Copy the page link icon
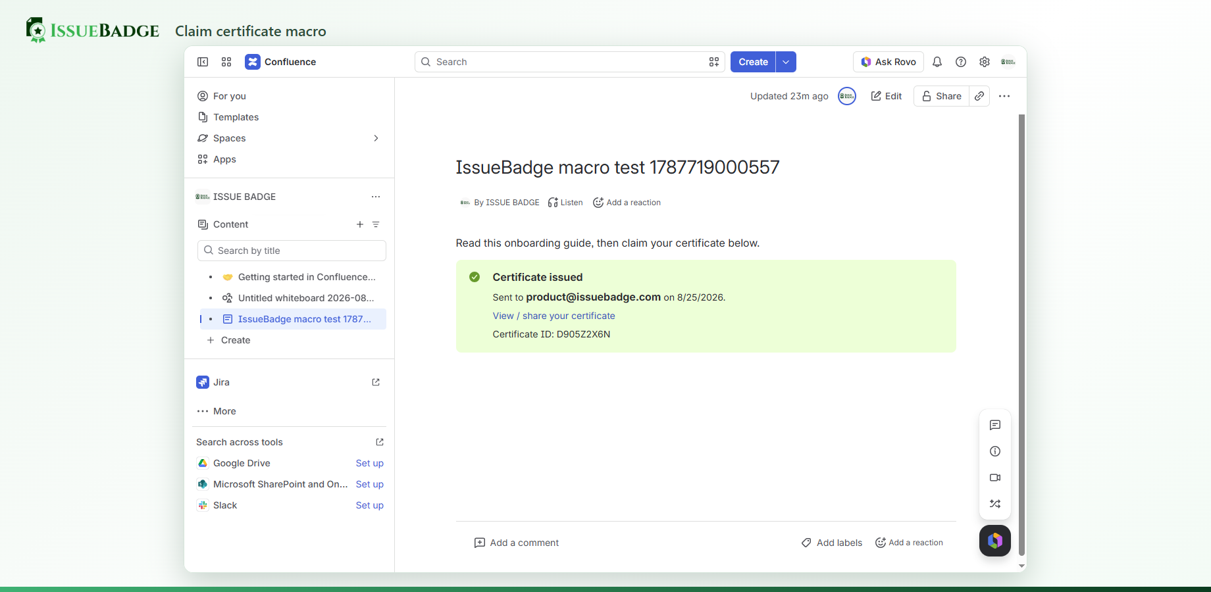1211x592 pixels. 979,96
